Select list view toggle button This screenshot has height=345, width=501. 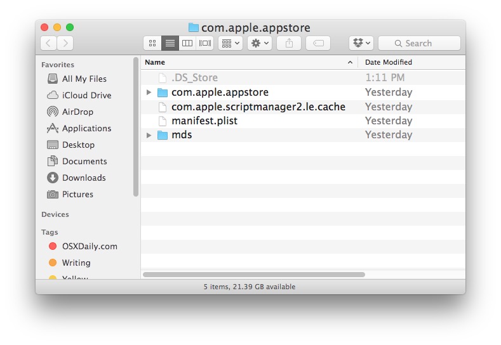pos(170,43)
